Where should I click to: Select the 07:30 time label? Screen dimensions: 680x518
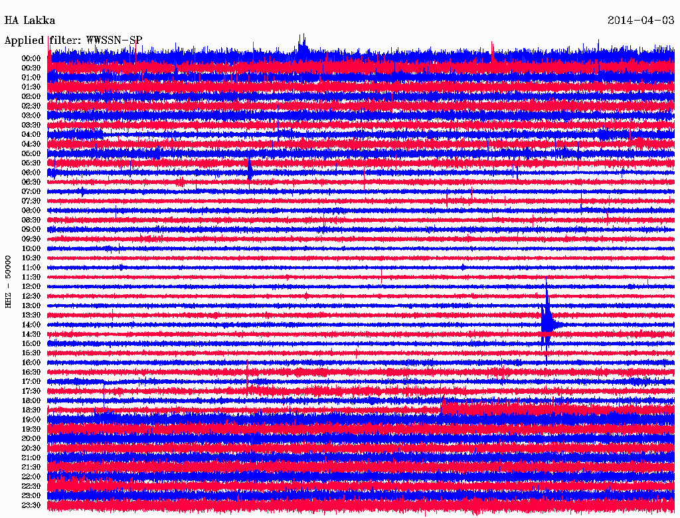click(31, 201)
